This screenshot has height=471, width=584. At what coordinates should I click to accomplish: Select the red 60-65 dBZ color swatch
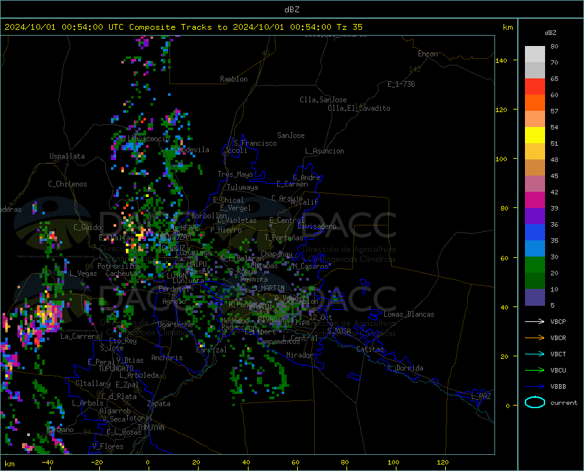click(x=535, y=87)
